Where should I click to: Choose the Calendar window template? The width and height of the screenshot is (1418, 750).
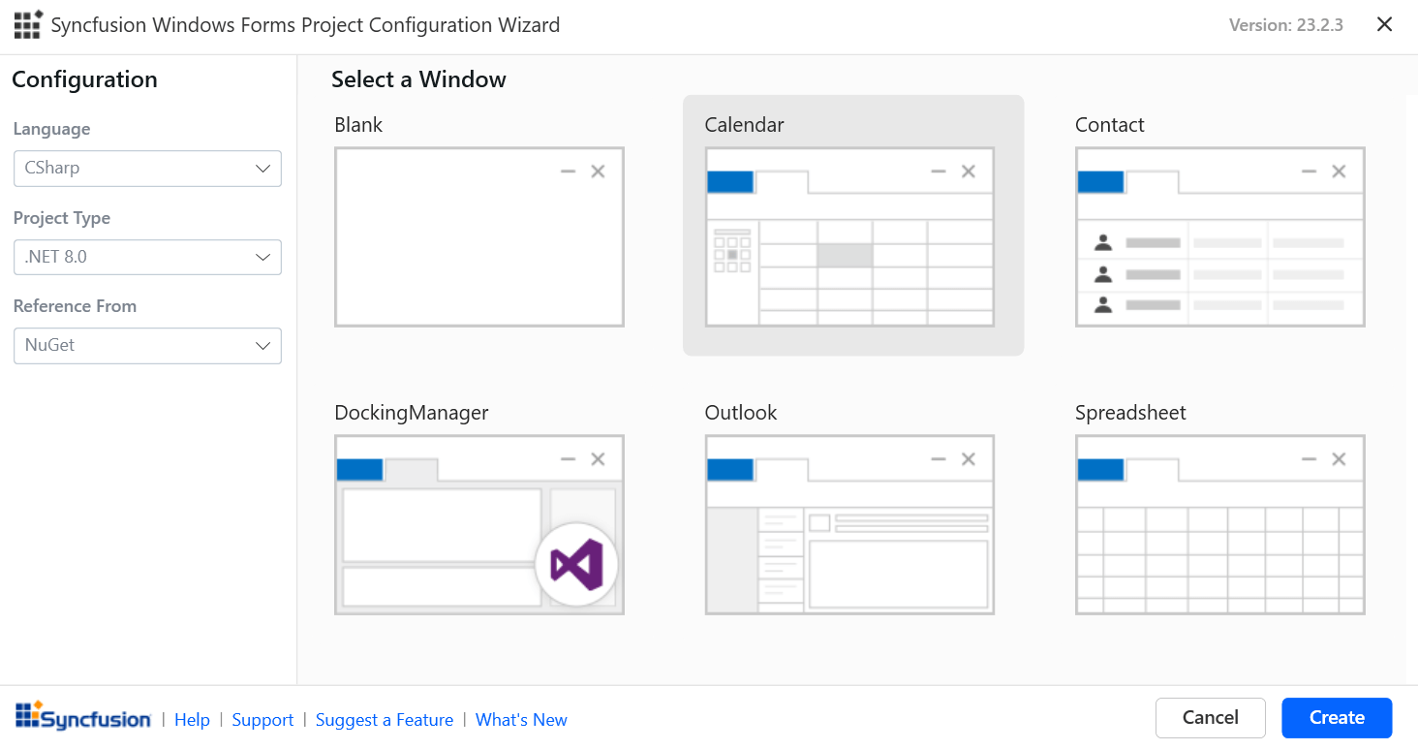[x=850, y=237]
